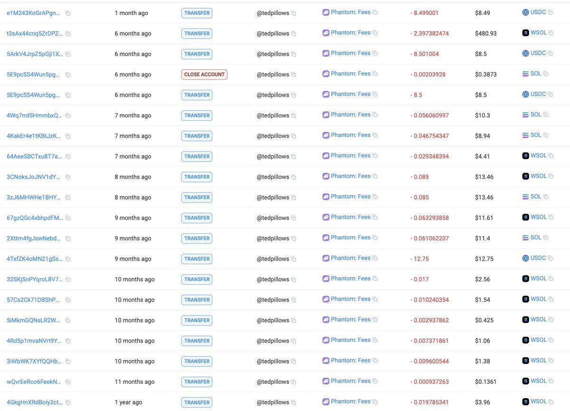Open transaction 64AeeSBCTxu8T7a
Viewport: 570px width, 411px height.
click(x=34, y=157)
